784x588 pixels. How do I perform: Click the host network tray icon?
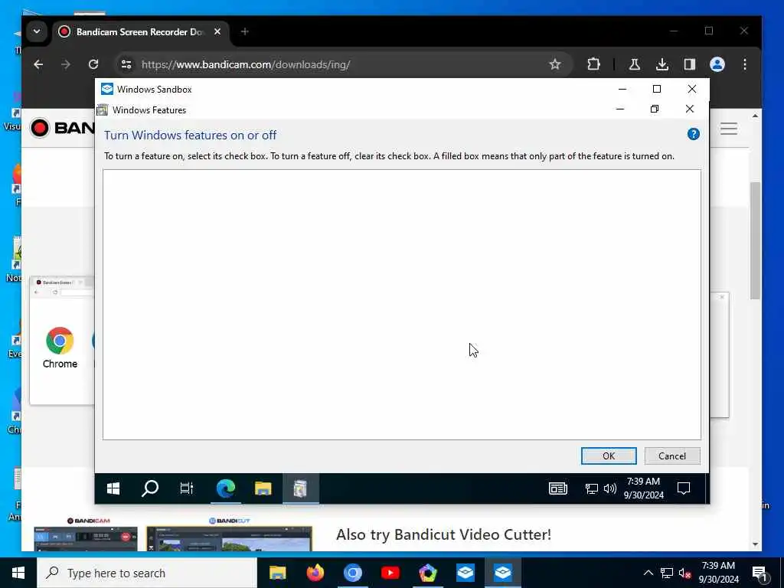tap(667, 573)
